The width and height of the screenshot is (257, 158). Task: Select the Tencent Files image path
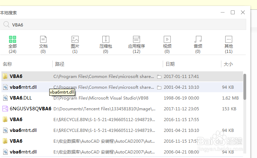click(x=104, y=109)
